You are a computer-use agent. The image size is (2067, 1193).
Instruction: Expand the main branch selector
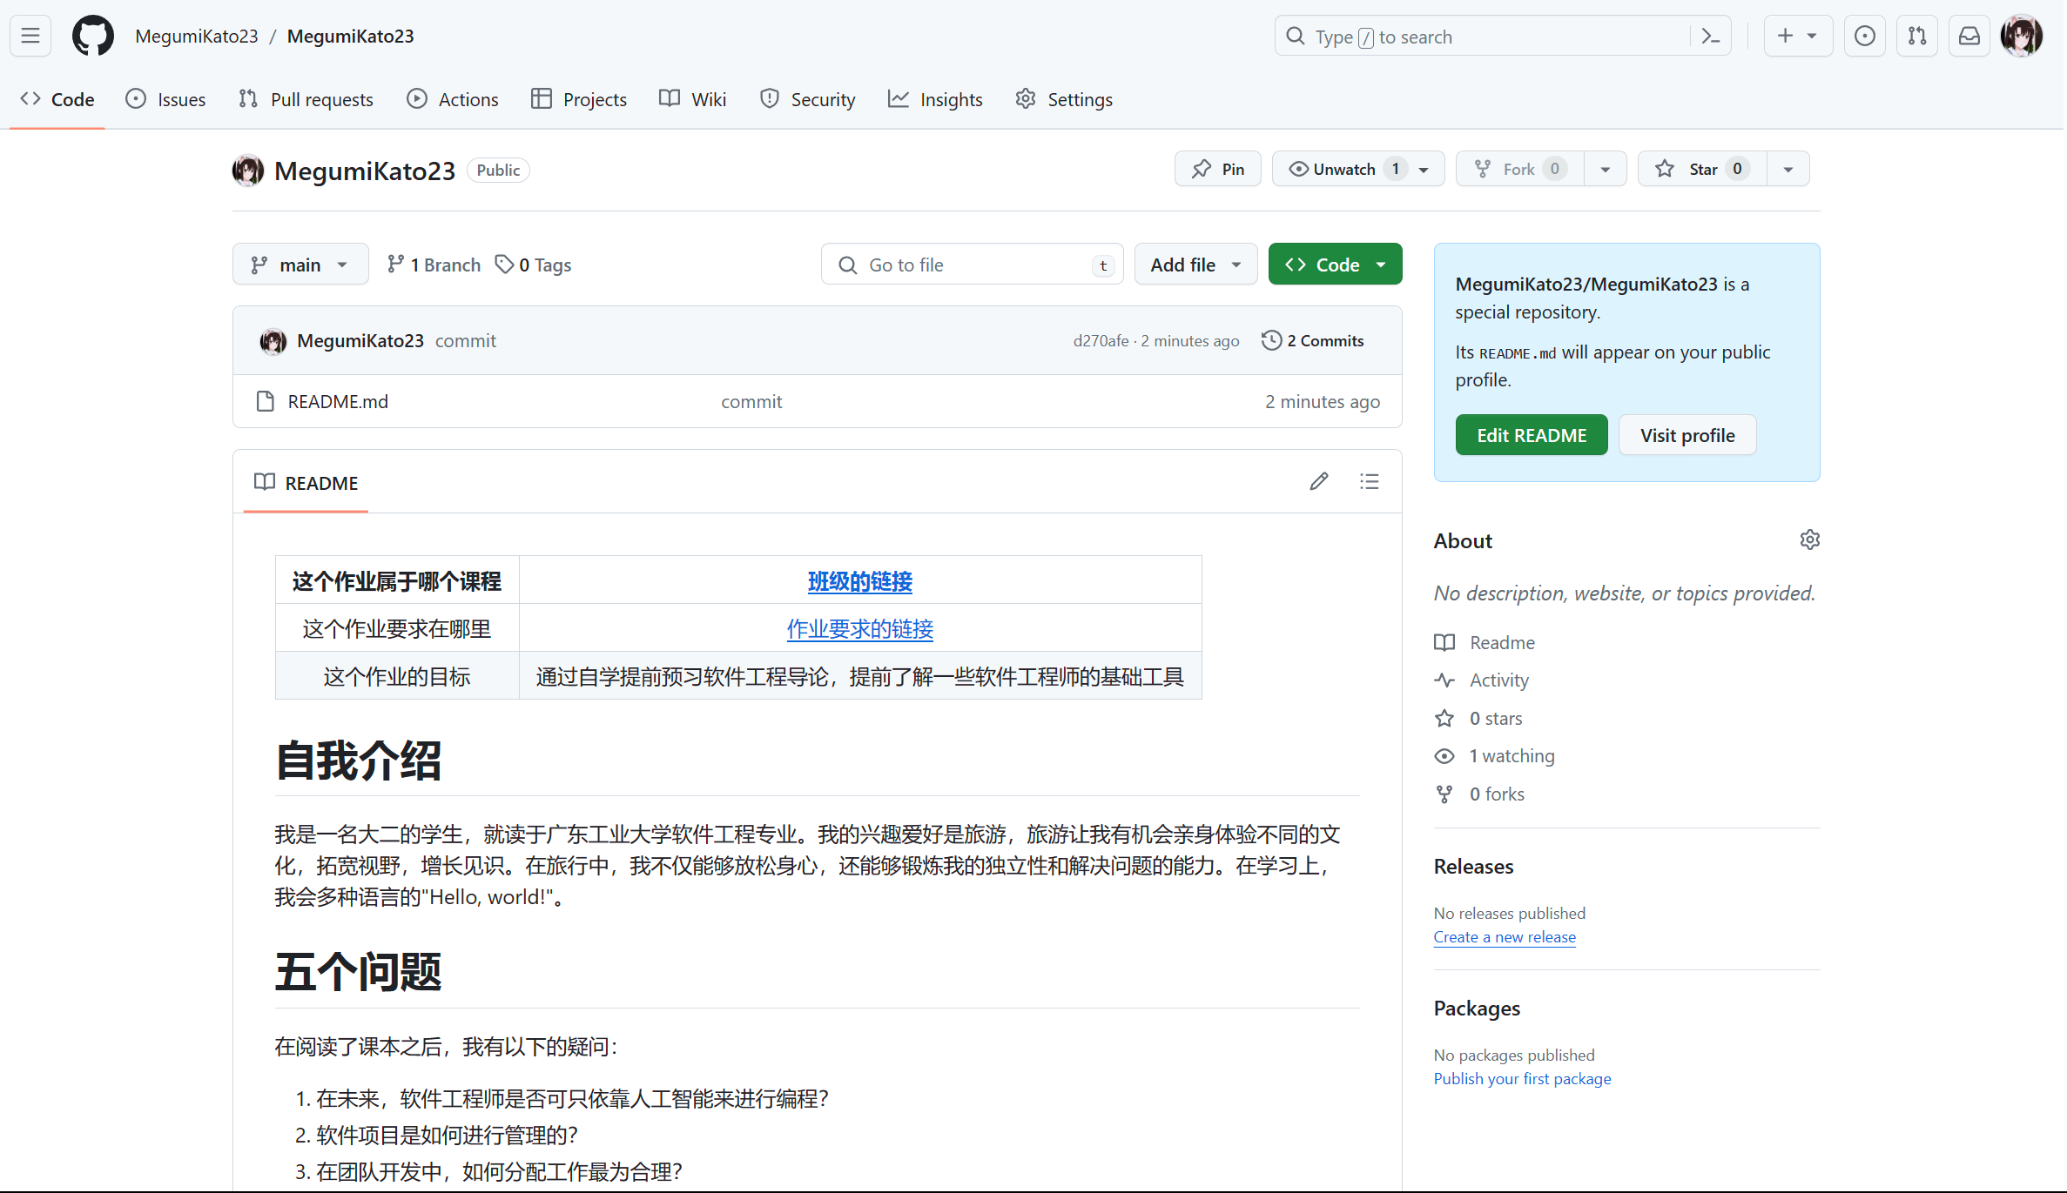pyautogui.click(x=300, y=265)
